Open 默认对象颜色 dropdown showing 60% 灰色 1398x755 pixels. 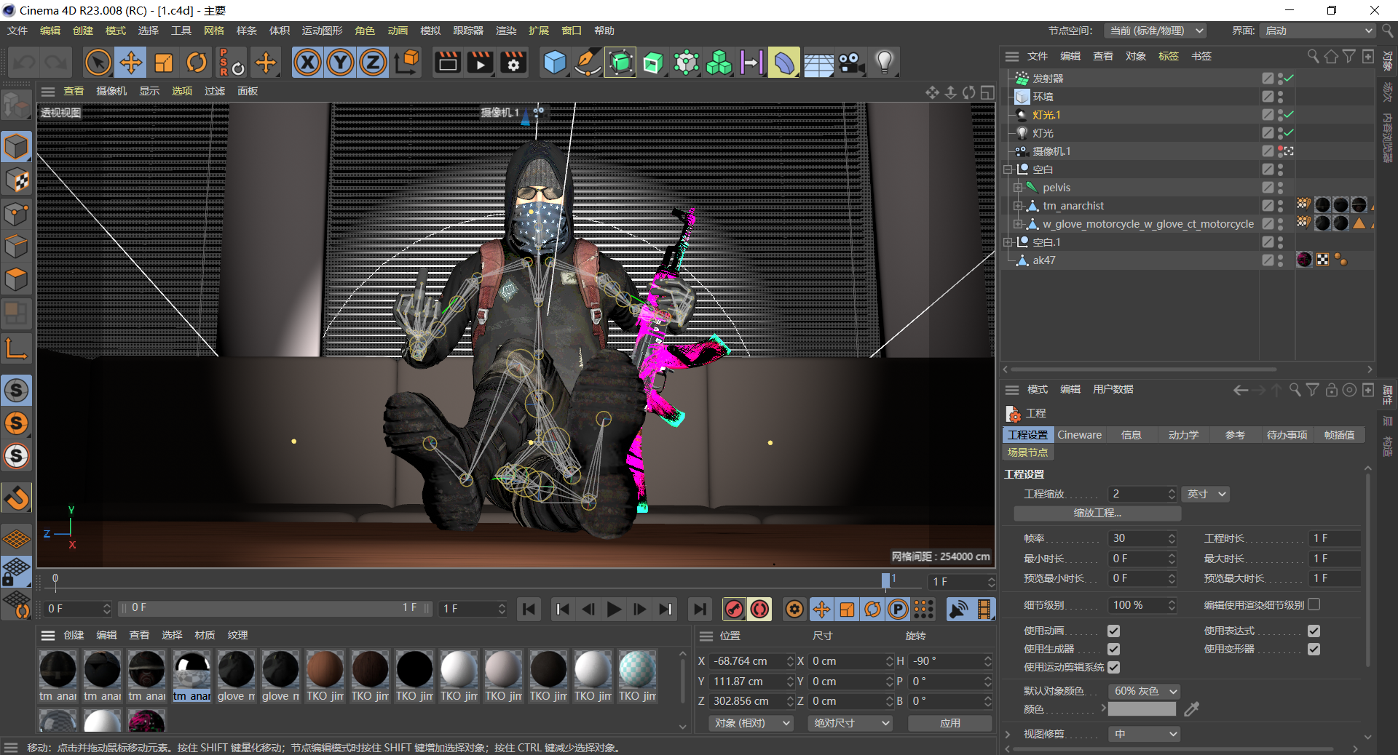(1144, 691)
